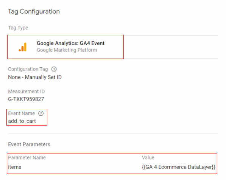Click the Measurement ID value G-TXKT959827
The width and height of the screenshot is (226, 180).
[26, 99]
